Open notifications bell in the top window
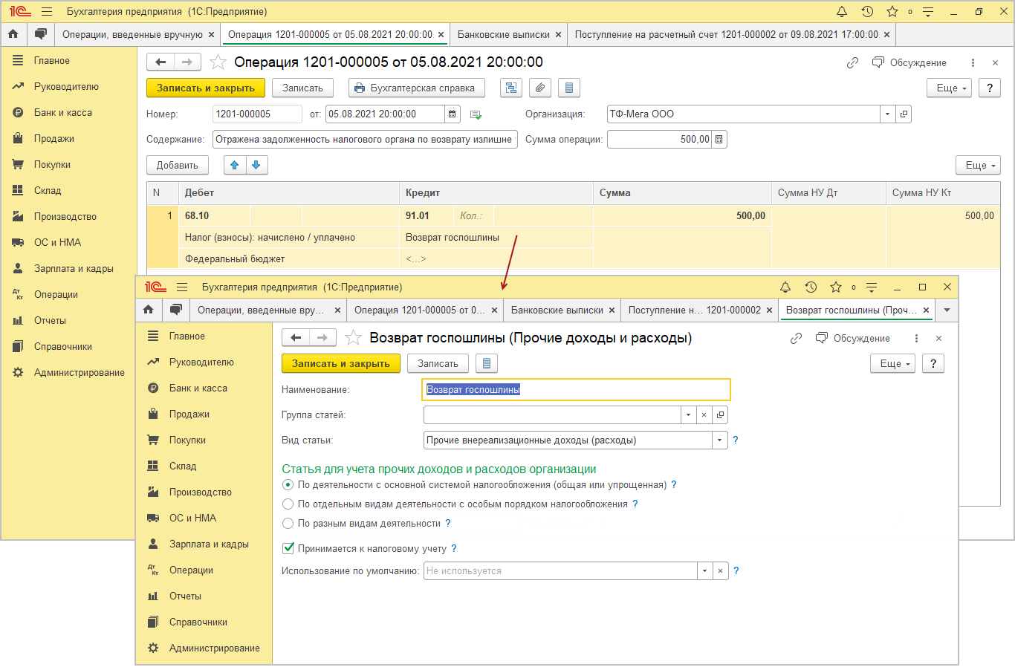Image resolution: width=1015 pixels, height=670 pixels. point(842,12)
